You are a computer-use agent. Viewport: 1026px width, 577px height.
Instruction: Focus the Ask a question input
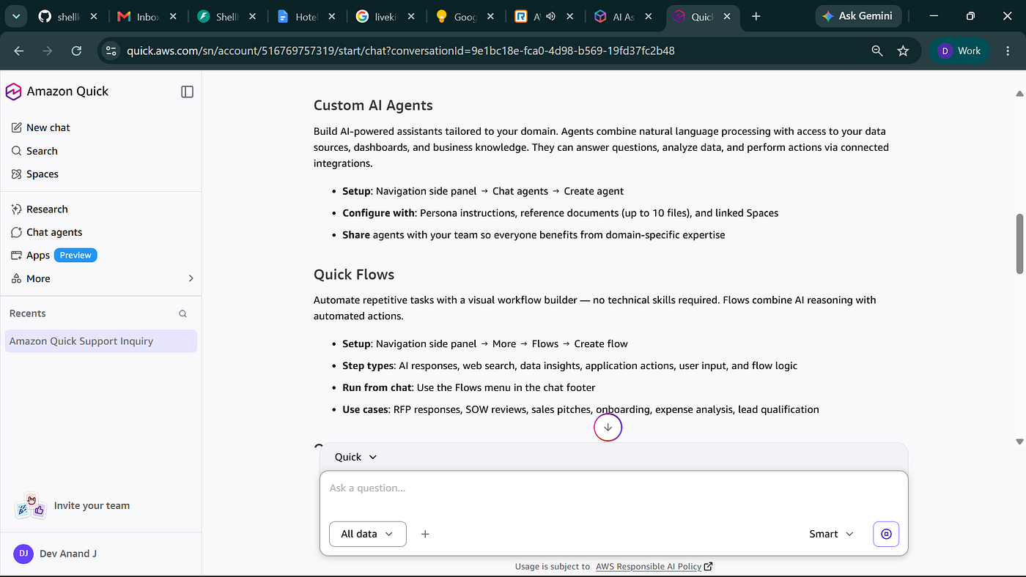point(613,488)
